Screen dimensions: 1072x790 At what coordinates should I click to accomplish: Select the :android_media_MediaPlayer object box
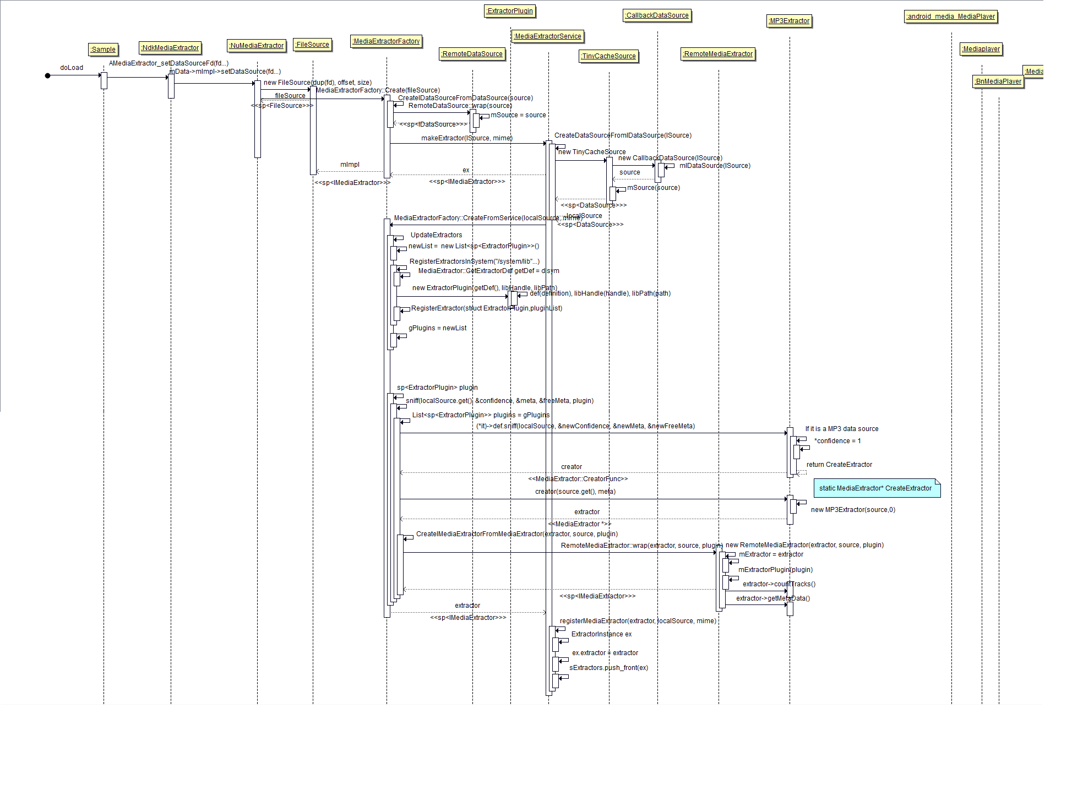(x=951, y=17)
